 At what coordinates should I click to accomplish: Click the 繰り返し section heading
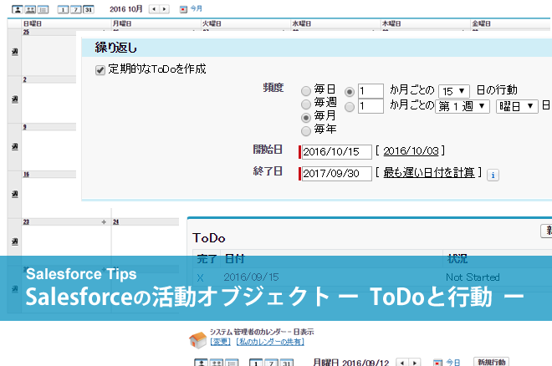(x=115, y=48)
